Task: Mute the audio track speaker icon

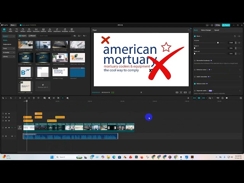Action: [x=12, y=136]
